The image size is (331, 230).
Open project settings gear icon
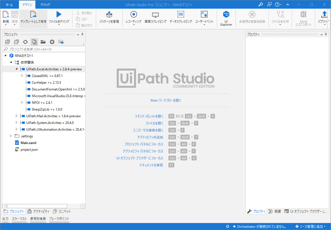pos(52,42)
